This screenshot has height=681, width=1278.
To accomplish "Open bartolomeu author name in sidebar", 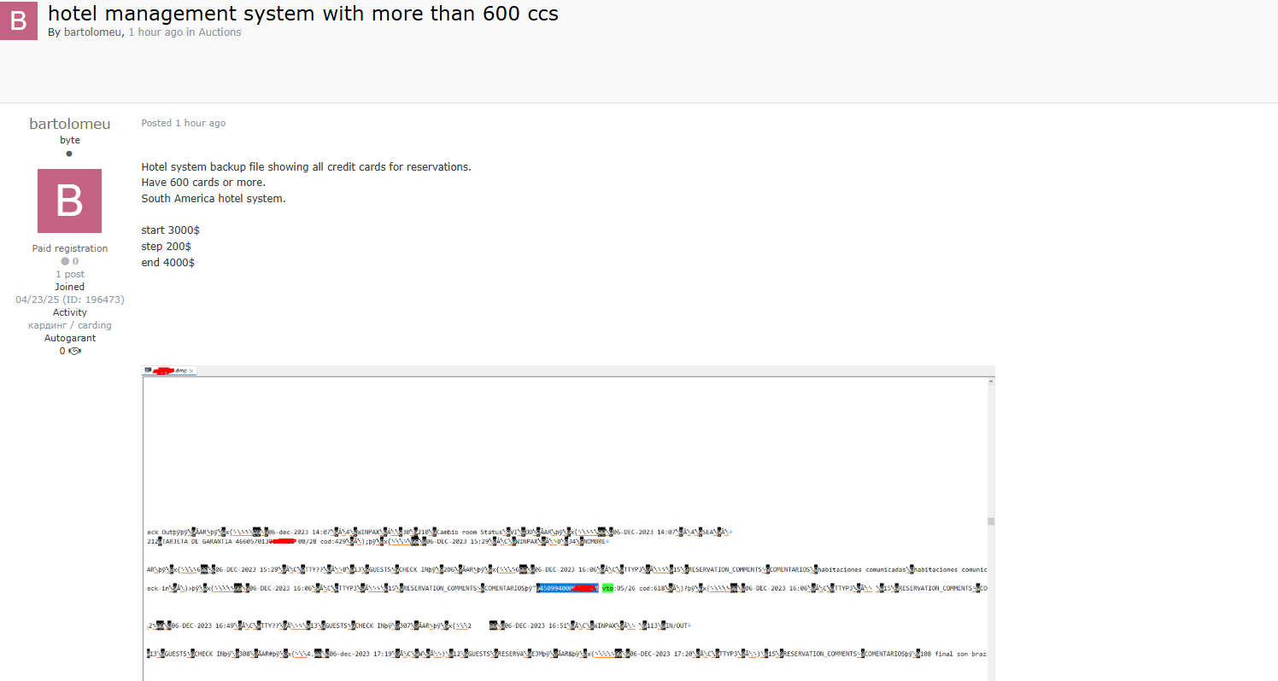I will (70, 124).
